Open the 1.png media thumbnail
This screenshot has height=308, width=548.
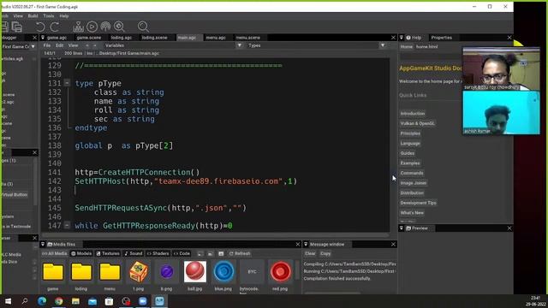[x=139, y=272]
